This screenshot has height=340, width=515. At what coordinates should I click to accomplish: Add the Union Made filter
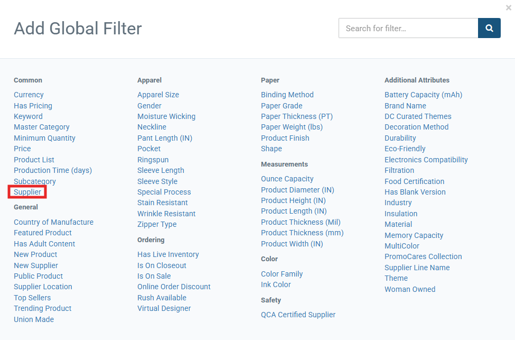(x=34, y=319)
